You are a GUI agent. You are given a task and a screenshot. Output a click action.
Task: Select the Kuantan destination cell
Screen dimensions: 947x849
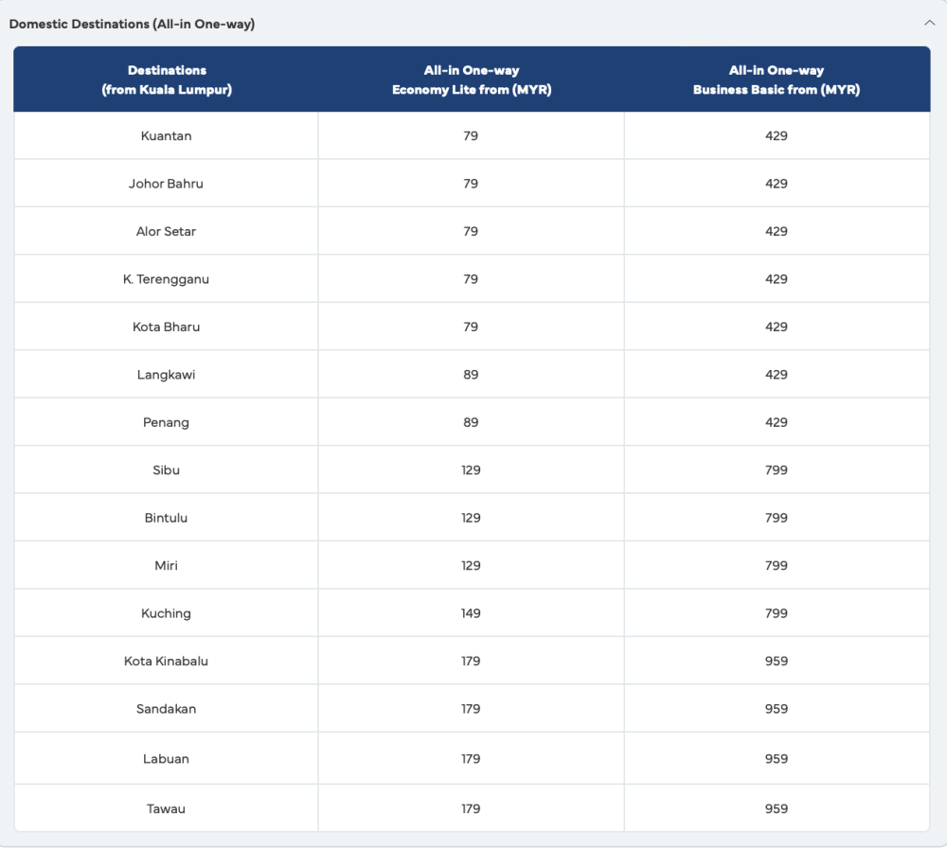(167, 136)
